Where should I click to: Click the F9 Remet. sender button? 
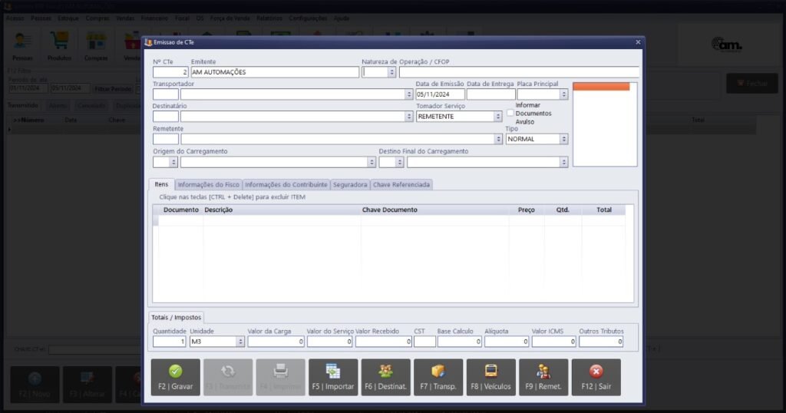click(543, 377)
